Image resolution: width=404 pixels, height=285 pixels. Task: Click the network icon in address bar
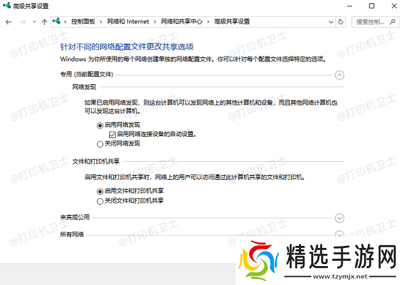coord(58,22)
